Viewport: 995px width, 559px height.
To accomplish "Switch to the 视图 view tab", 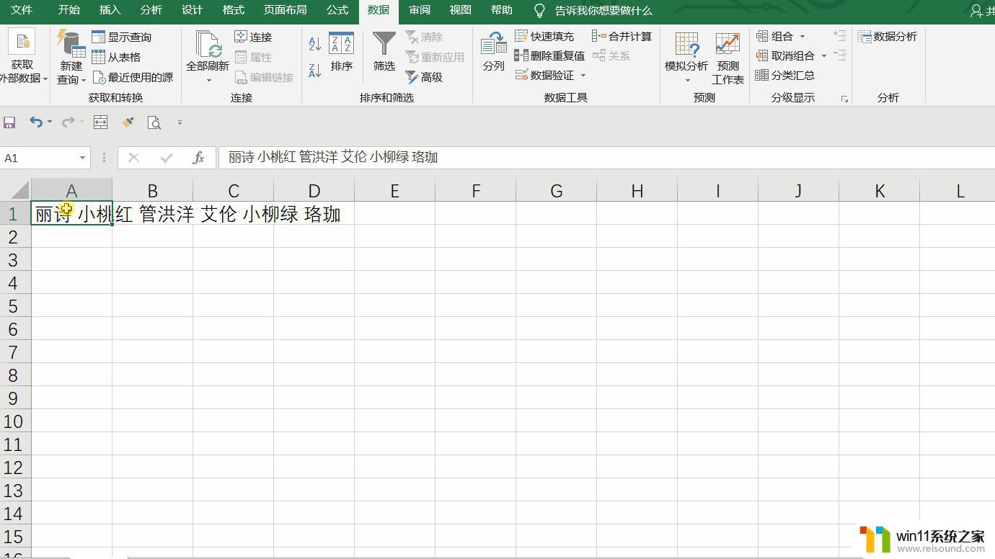I will (x=460, y=10).
